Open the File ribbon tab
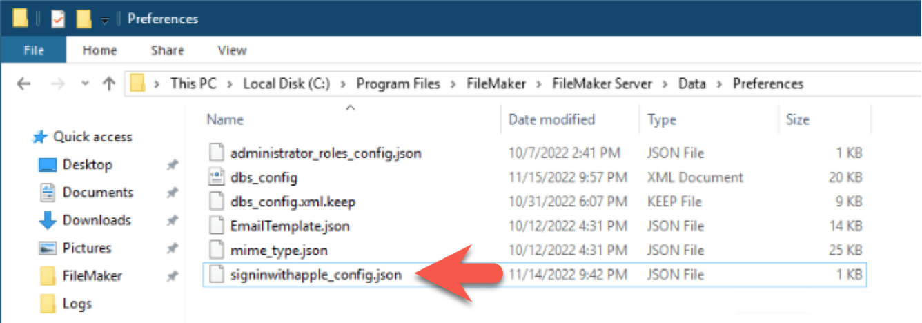 (34, 50)
